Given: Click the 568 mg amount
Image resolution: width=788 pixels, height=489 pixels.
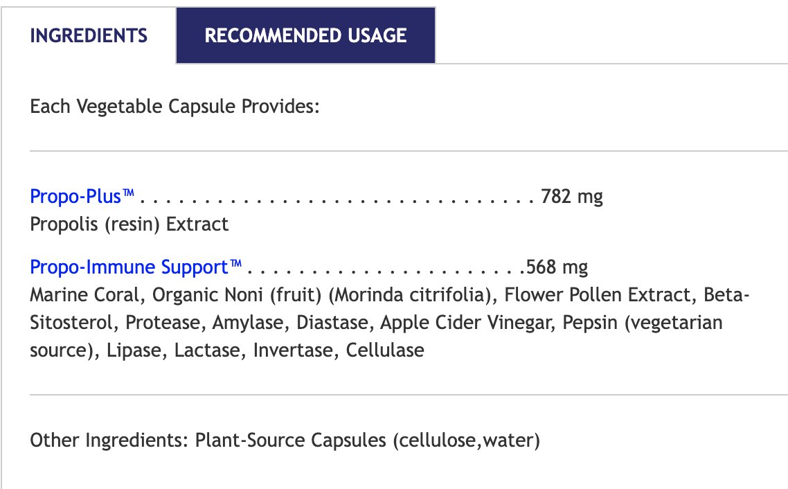Looking at the screenshot, I should tap(557, 267).
